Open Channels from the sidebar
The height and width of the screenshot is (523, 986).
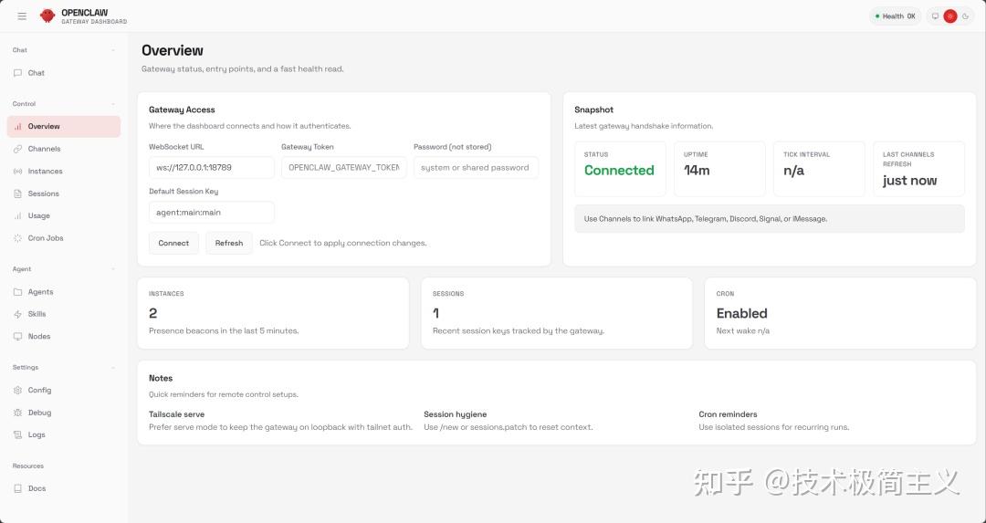[44, 149]
